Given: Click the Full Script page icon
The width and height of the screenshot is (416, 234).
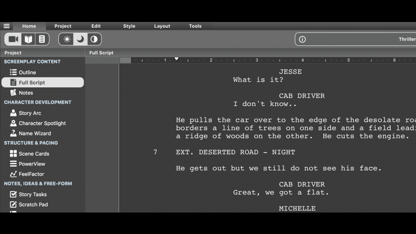Looking at the screenshot, I should (x=13, y=83).
